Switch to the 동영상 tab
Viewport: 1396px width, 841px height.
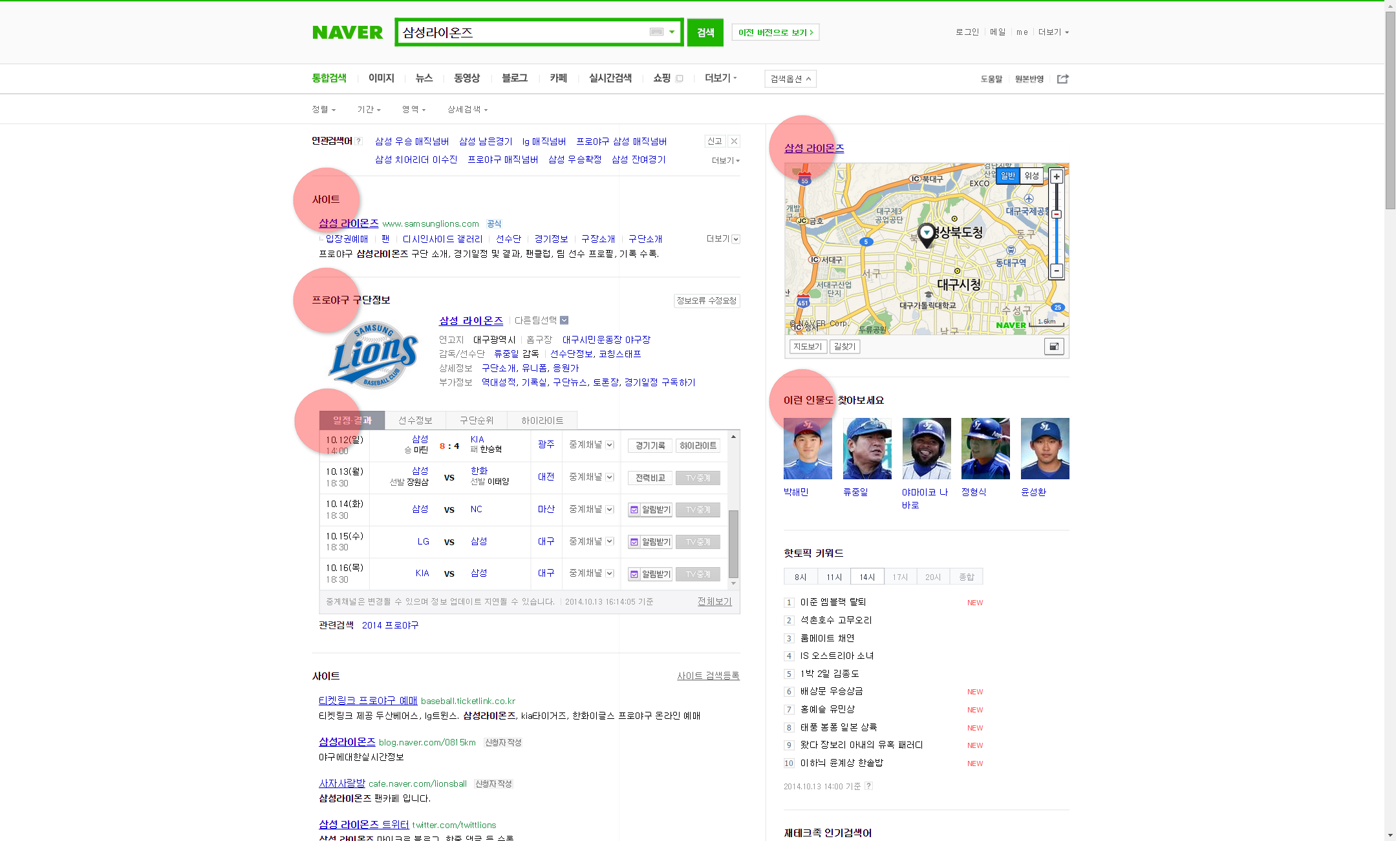coord(467,78)
